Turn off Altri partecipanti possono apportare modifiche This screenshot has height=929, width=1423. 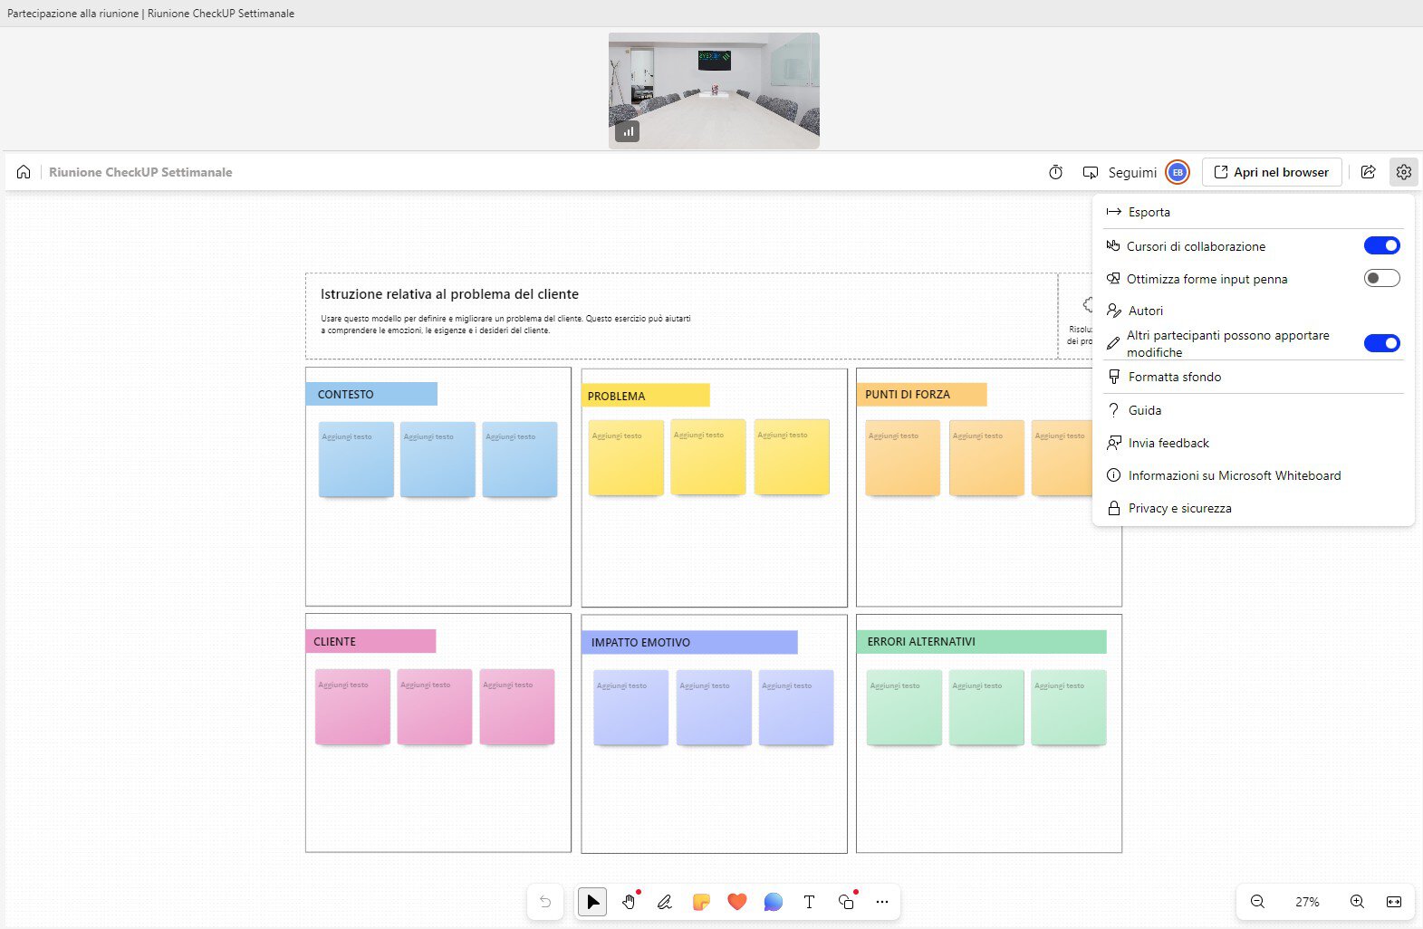point(1382,343)
